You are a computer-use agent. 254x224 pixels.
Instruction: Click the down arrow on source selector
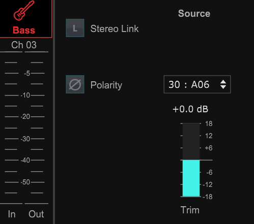click(x=223, y=87)
